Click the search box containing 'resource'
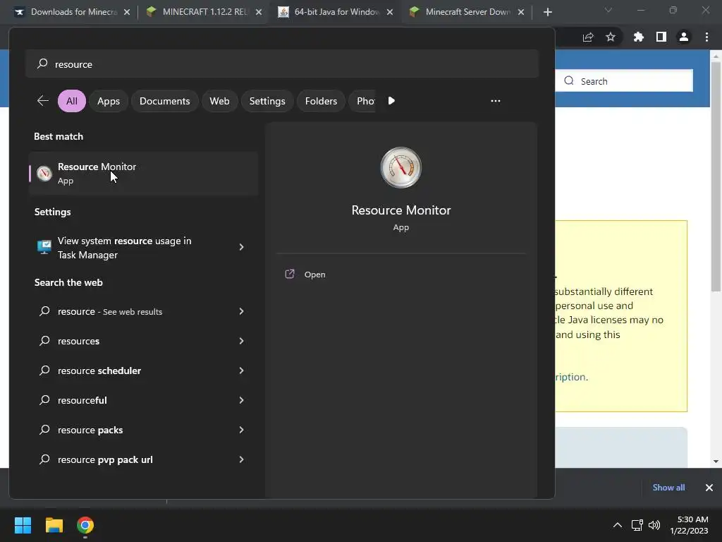 [282, 64]
